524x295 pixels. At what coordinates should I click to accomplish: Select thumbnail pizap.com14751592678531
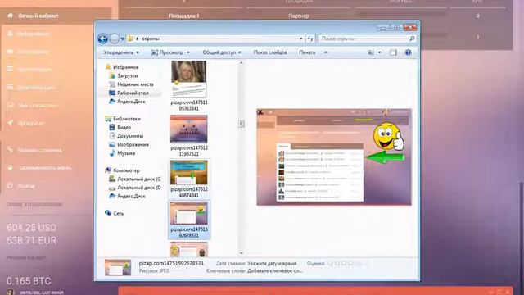(x=189, y=213)
